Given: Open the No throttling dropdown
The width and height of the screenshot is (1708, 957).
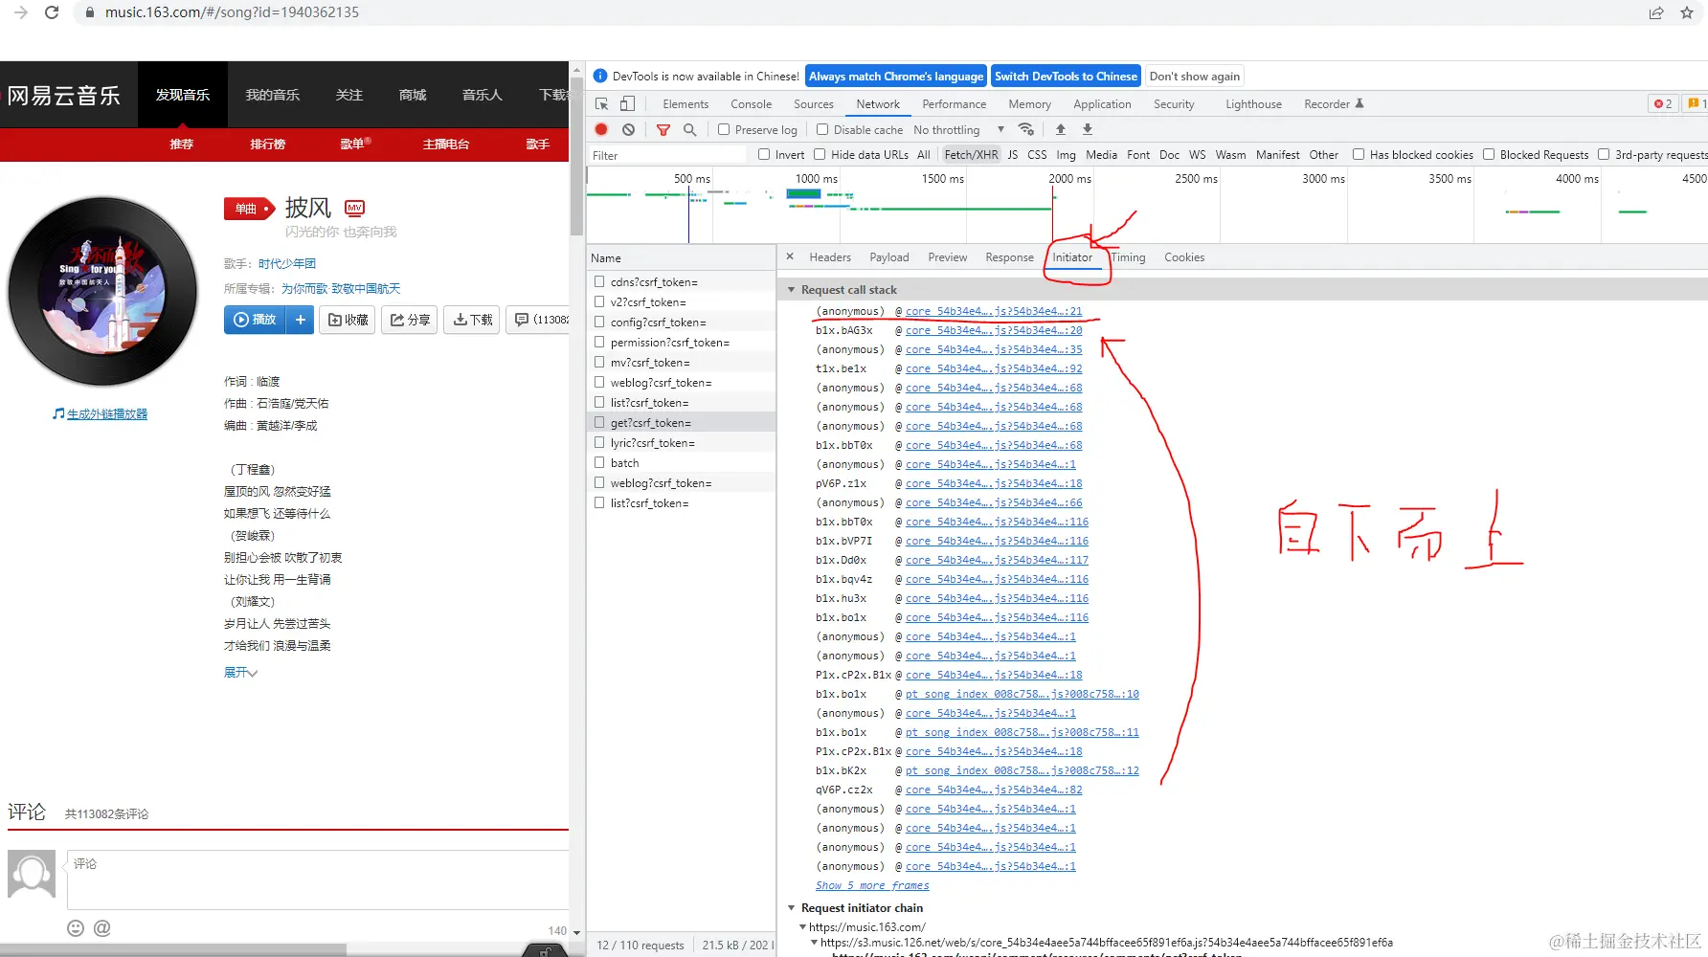Looking at the screenshot, I should point(959,129).
